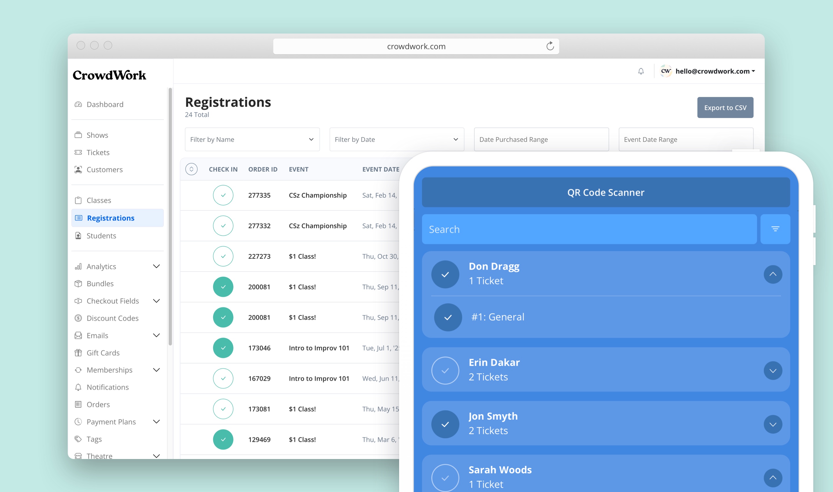
Task: Click the Classes clipboard icon
Action: tap(78, 200)
